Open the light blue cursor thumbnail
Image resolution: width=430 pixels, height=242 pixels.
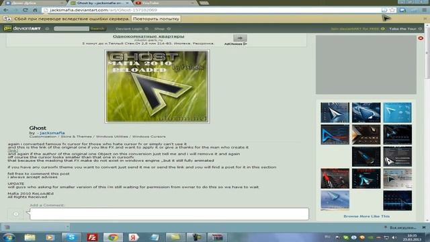pyautogui.click(x=397, y=112)
